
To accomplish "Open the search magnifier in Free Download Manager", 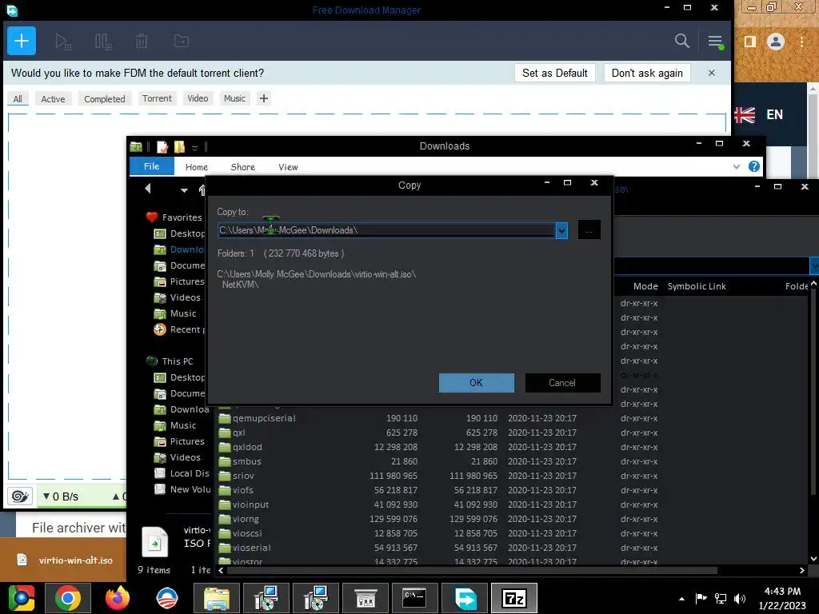I will point(681,41).
